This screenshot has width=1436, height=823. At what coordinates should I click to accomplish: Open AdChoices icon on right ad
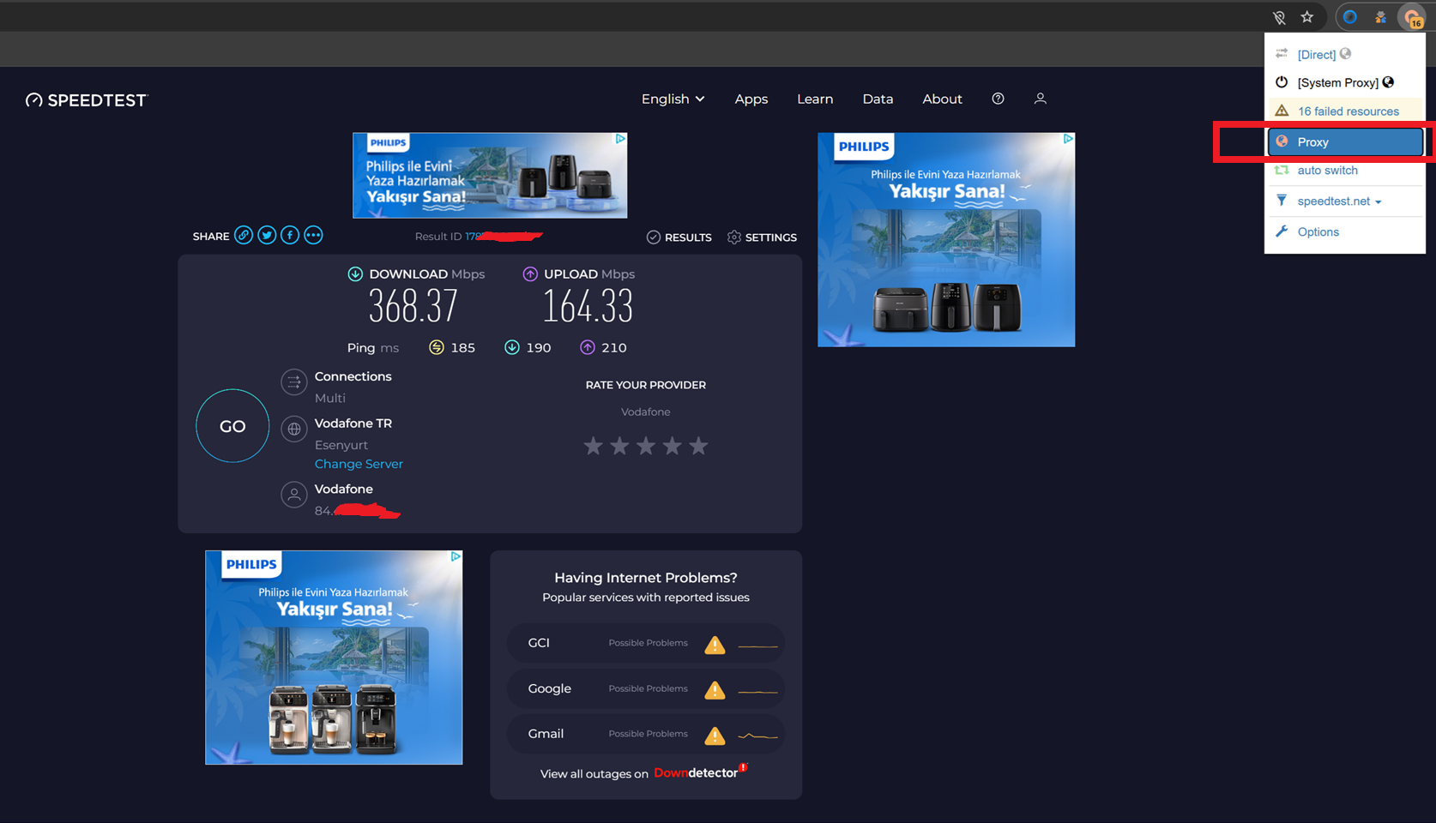coord(1068,138)
